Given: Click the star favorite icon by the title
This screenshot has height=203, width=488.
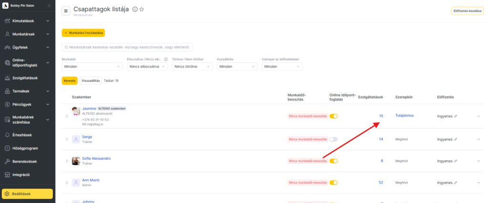Looking at the screenshot, I should pos(142,10).
